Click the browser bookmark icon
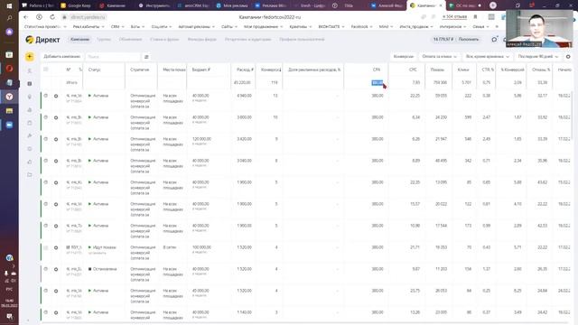578x325 pixels. point(476,17)
